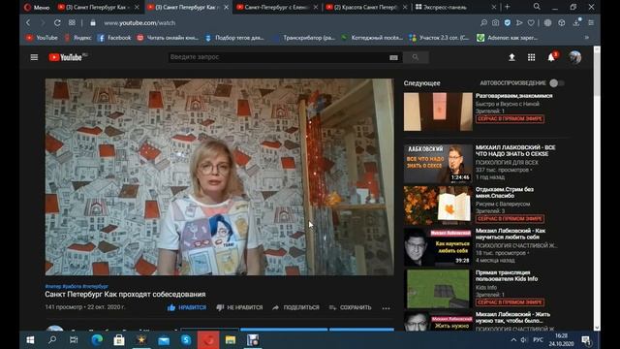
Task: Reload the page with the refresh icon
Action: click(57, 23)
